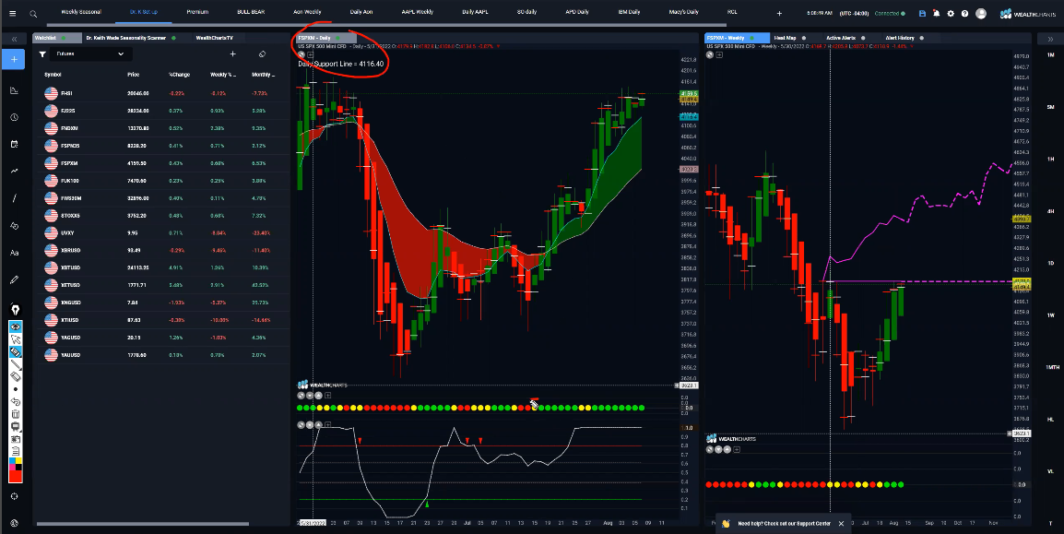
Task: Open symbol search magnifier icon
Action: (33, 14)
